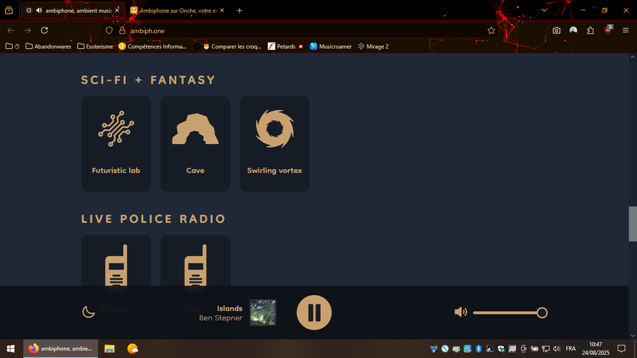Viewport: 637px width, 358px height.
Task: Start the Swirling vortex sound
Action: point(274,144)
